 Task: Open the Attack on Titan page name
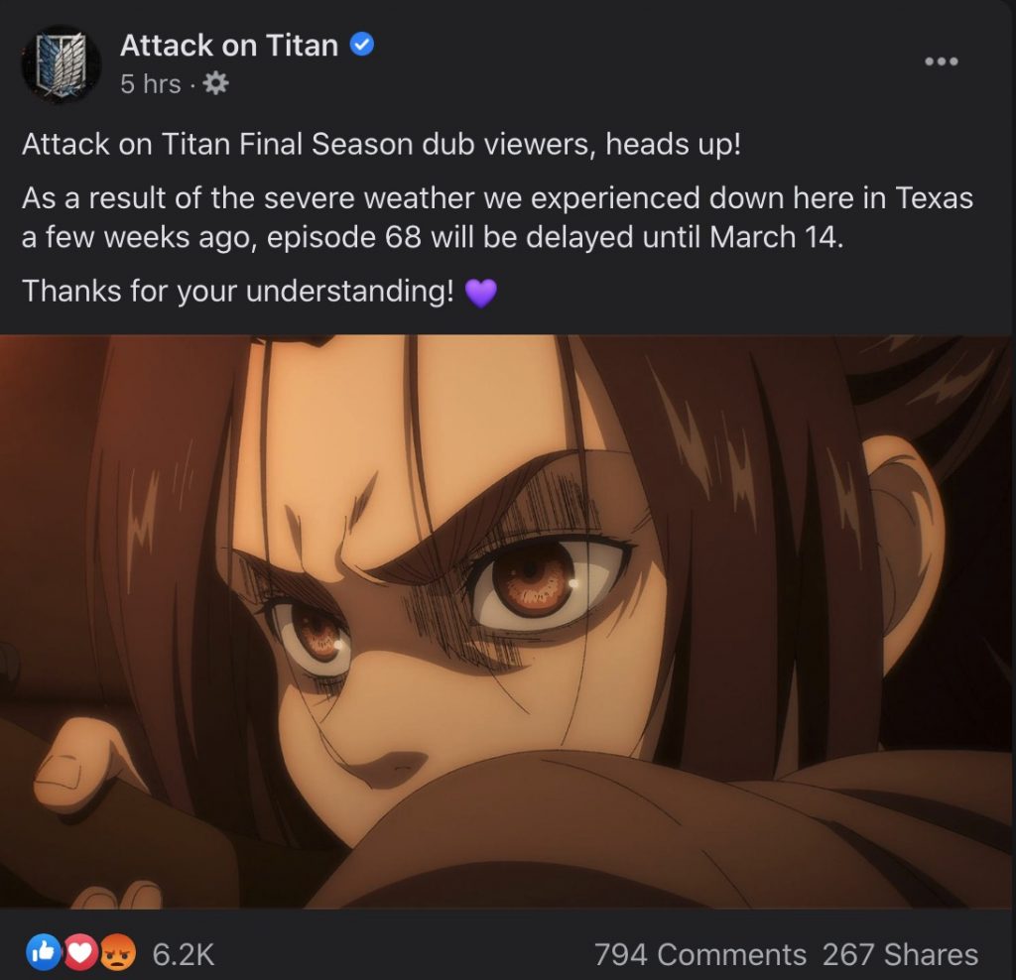point(229,46)
